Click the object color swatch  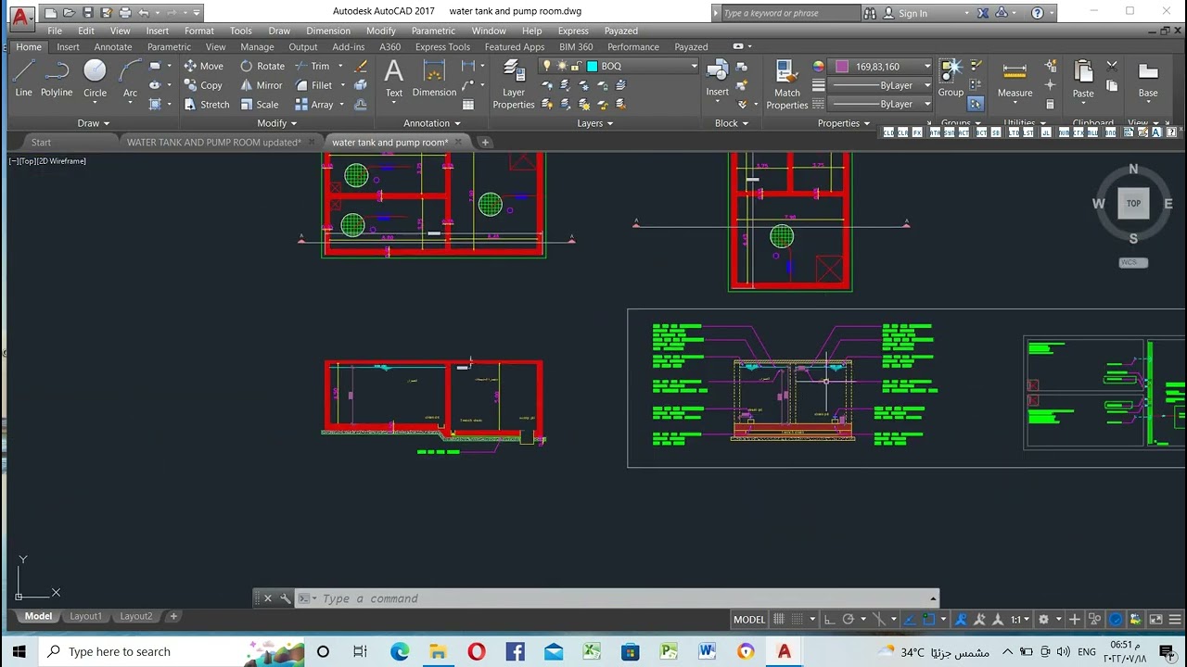[842, 67]
